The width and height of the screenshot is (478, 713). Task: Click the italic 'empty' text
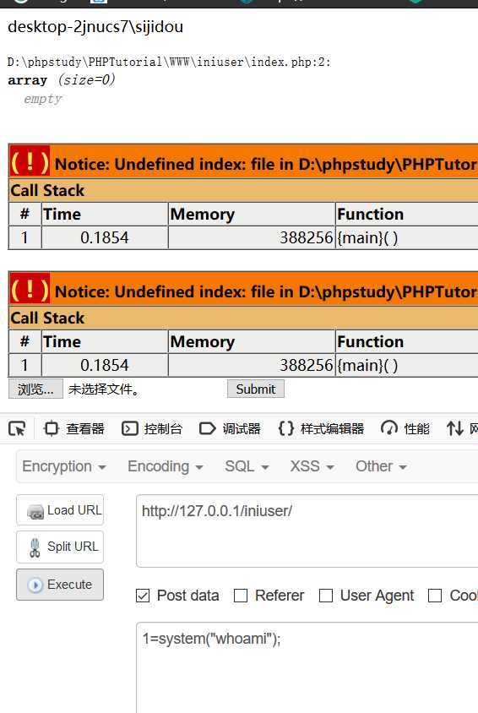43,99
